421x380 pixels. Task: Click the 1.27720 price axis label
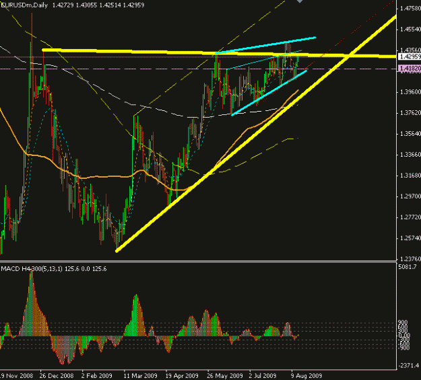tap(410, 217)
